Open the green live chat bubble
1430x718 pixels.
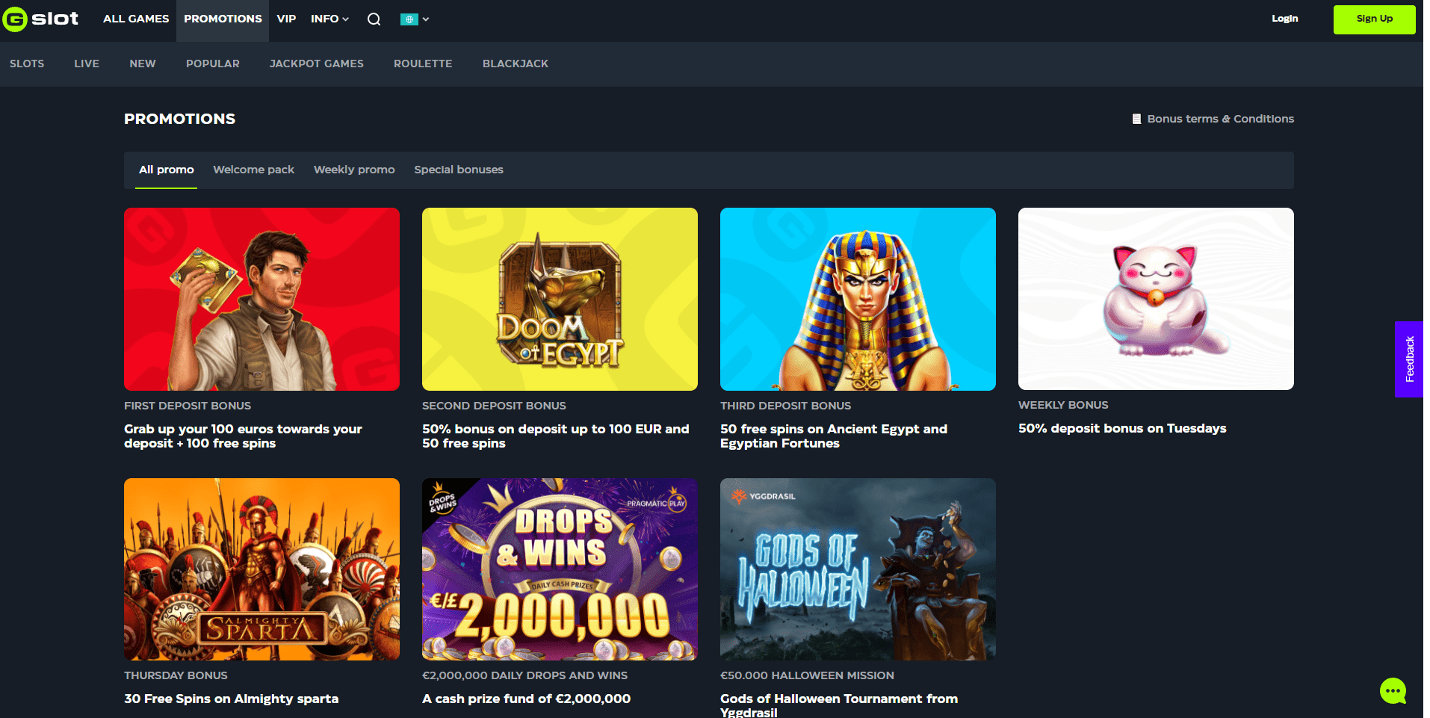pyautogui.click(x=1393, y=691)
